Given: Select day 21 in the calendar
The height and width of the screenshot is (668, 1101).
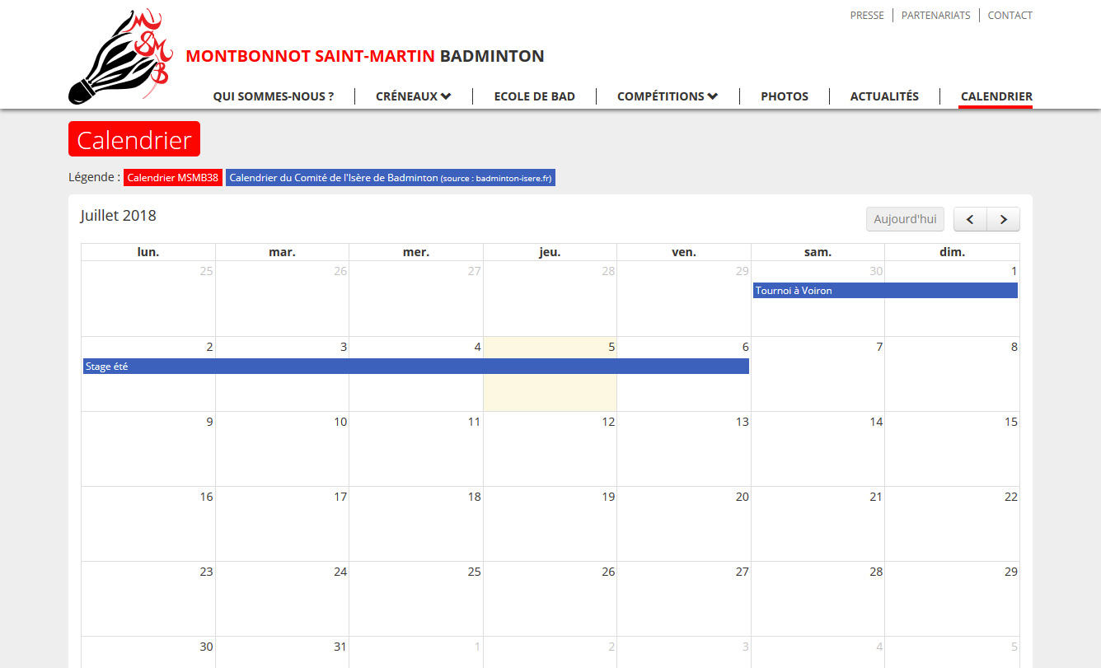Looking at the screenshot, I should [818, 524].
